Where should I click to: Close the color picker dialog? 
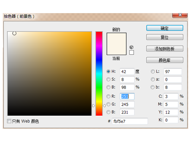pos(180,15)
